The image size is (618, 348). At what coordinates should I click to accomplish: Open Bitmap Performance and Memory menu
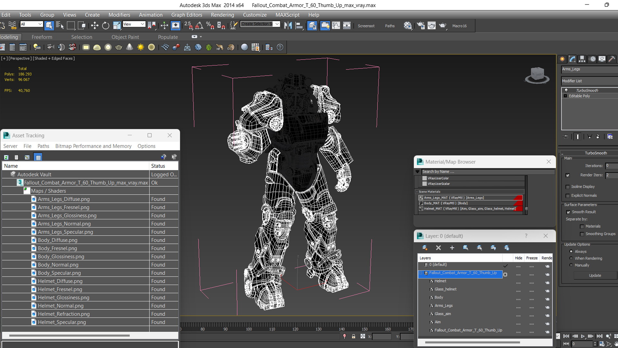(93, 146)
